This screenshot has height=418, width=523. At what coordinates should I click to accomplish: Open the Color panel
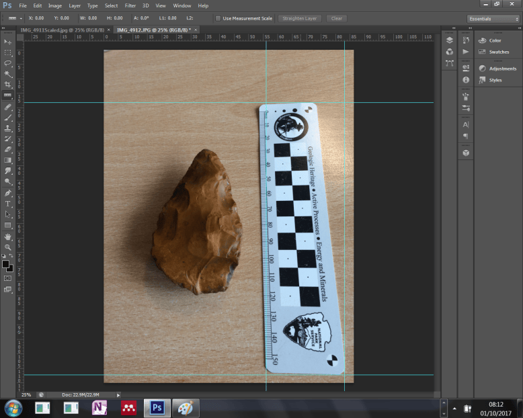[x=495, y=41]
